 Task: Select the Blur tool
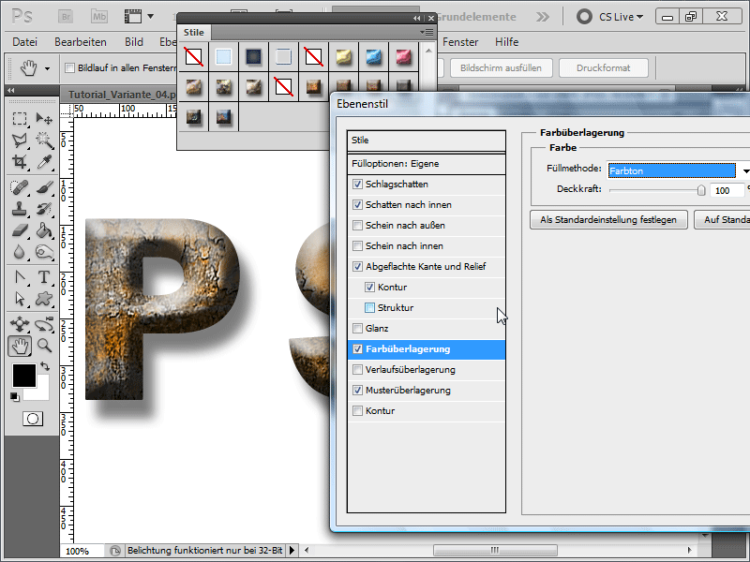coord(19,252)
